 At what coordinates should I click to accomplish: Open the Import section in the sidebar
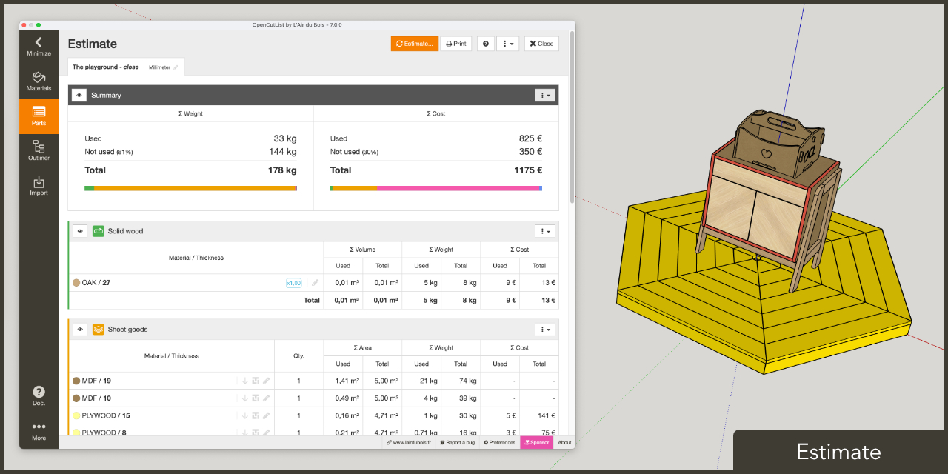(39, 186)
